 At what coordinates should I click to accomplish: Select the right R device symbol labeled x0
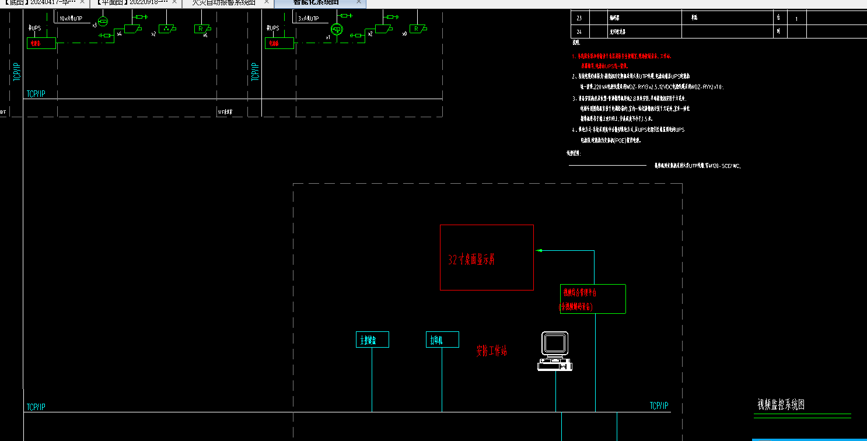tap(418, 29)
